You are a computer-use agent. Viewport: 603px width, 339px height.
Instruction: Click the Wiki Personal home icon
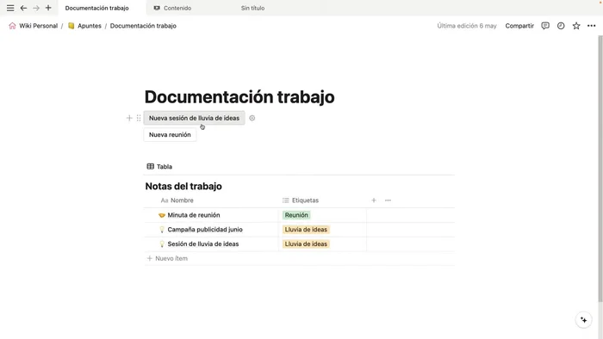pyautogui.click(x=12, y=26)
